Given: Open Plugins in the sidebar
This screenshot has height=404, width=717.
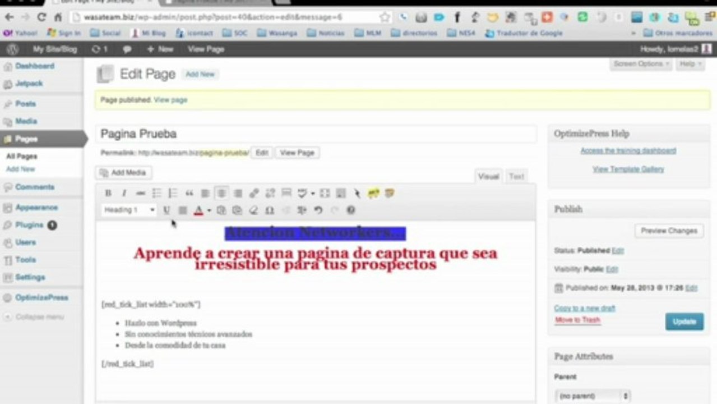Looking at the screenshot, I should pyautogui.click(x=29, y=225).
